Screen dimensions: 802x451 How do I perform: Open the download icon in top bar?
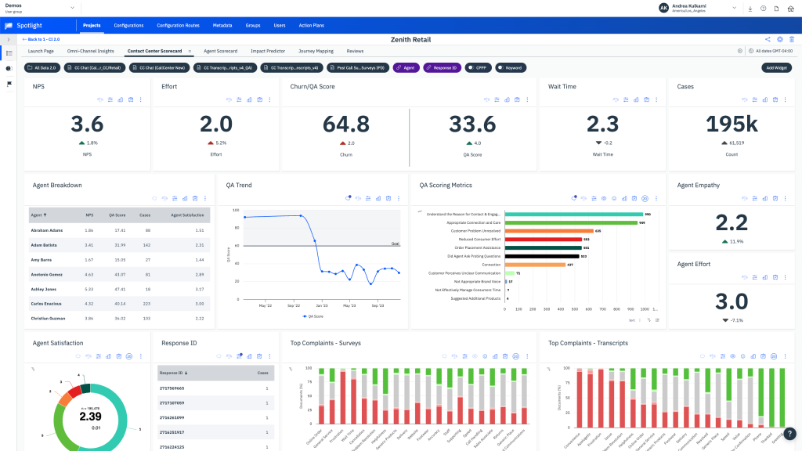(750, 9)
